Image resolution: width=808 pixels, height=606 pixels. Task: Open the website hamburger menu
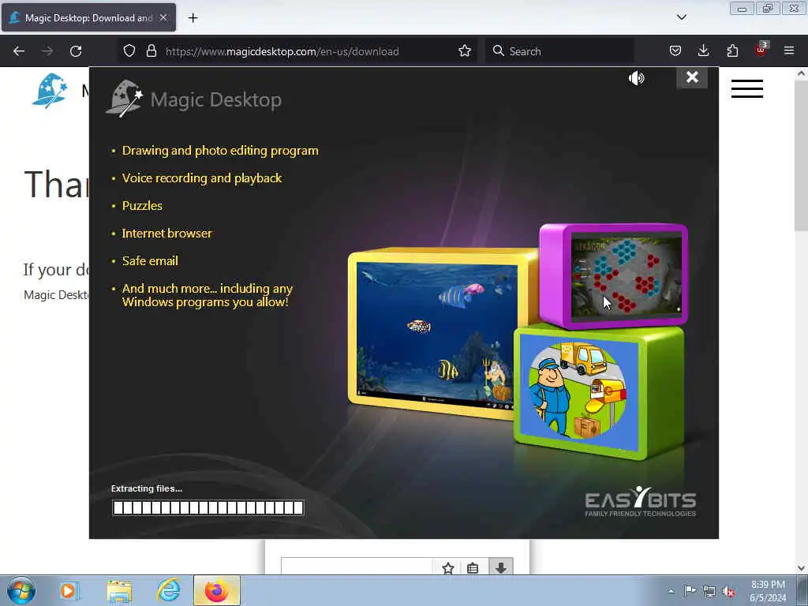pos(746,88)
